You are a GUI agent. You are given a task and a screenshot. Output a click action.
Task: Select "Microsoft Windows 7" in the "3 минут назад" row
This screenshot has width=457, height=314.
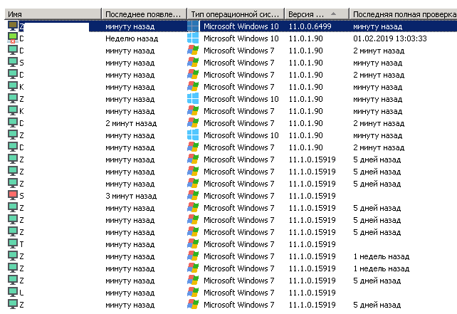click(x=239, y=196)
